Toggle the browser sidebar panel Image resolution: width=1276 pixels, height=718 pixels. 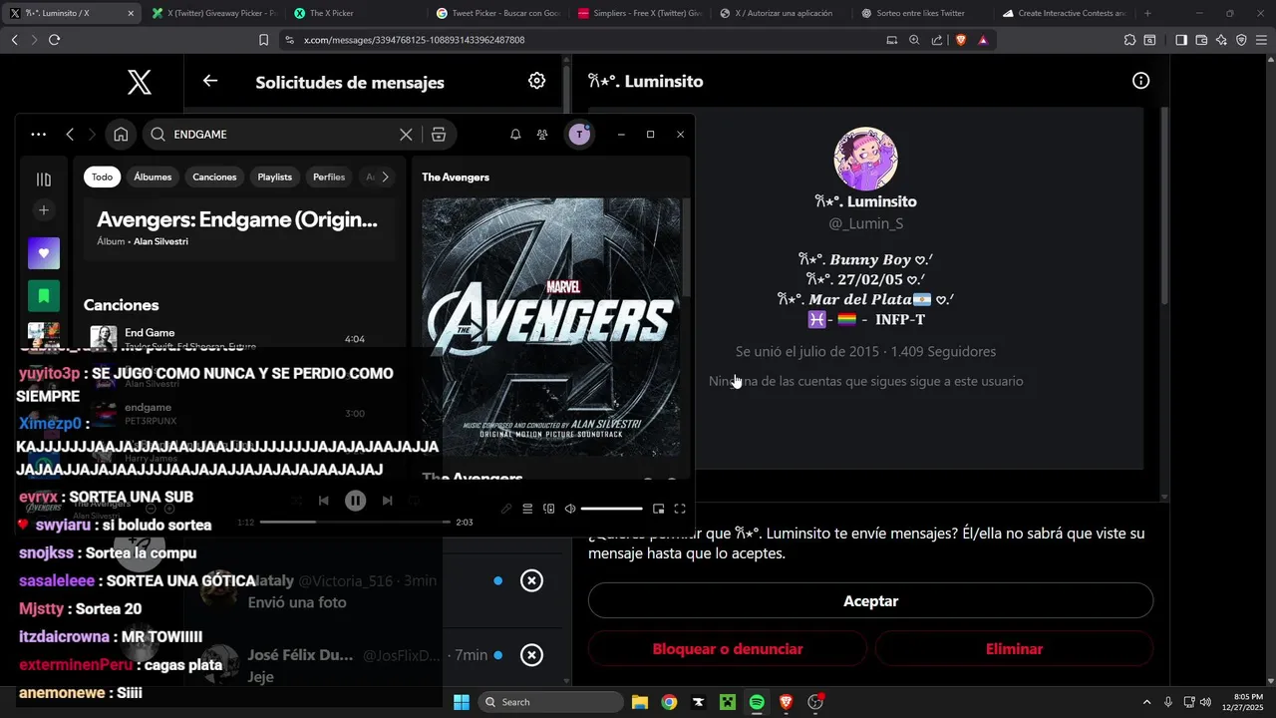pyautogui.click(x=1180, y=40)
